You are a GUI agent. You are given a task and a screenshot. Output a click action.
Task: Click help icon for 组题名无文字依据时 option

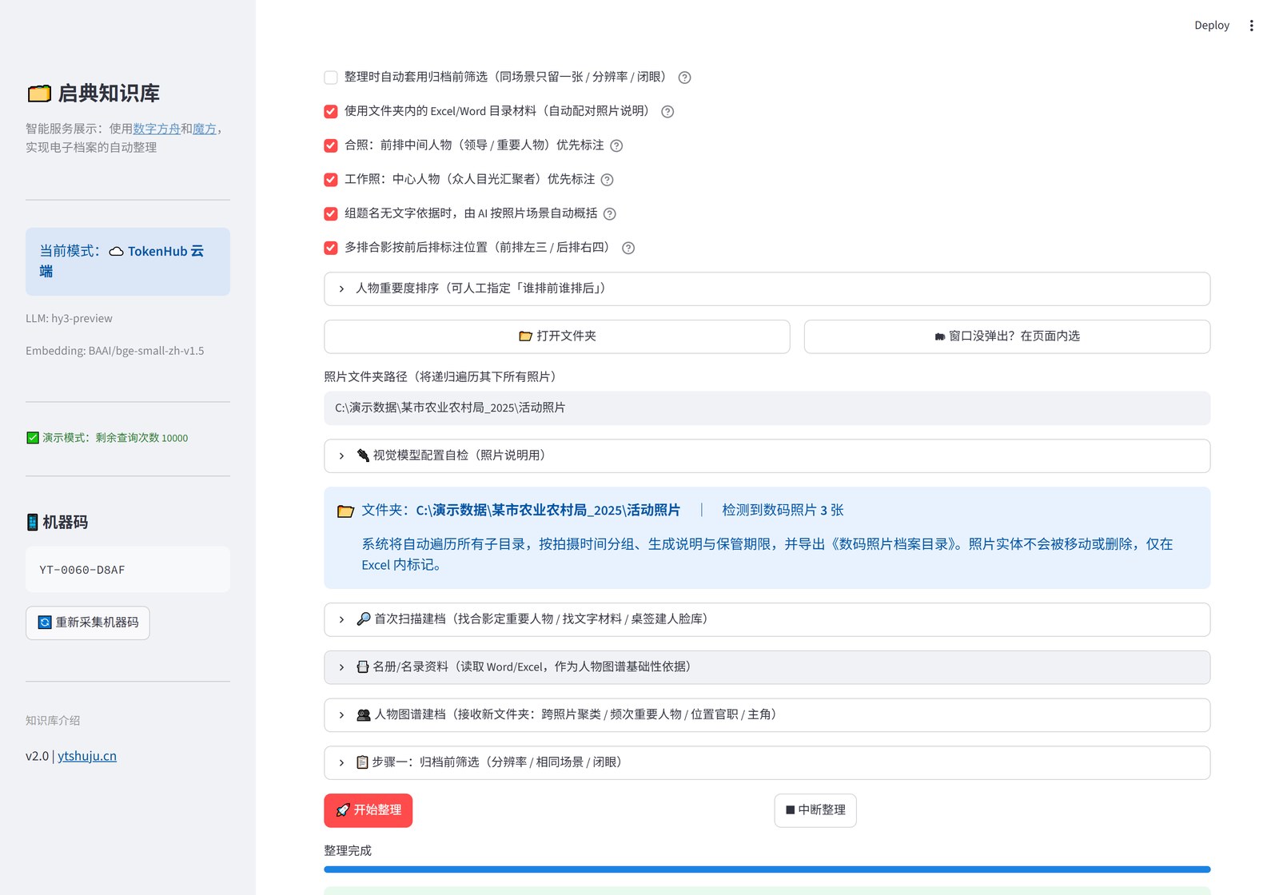(x=609, y=214)
